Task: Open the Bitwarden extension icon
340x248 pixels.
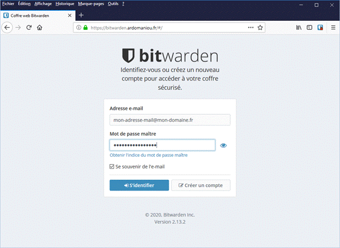Action: pyautogui.click(x=320, y=28)
